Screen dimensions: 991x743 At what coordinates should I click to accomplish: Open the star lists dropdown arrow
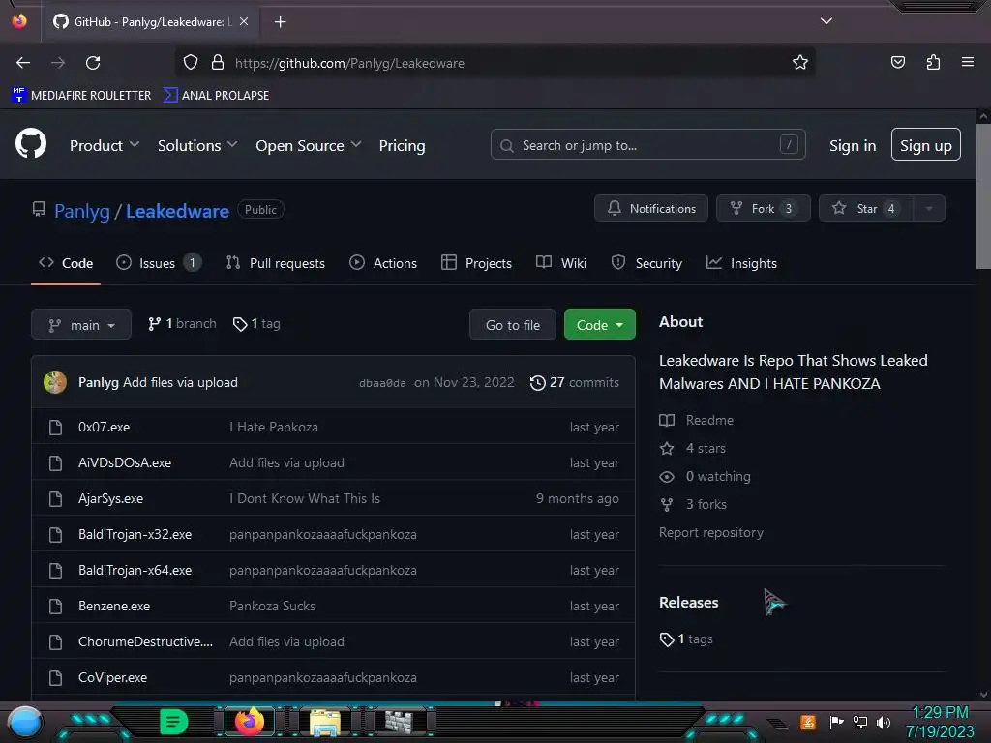[929, 208]
